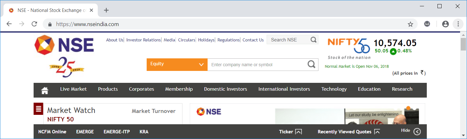Bookmark this page with star icon
Viewport: 467px width, 139px height.
click(x=410, y=24)
